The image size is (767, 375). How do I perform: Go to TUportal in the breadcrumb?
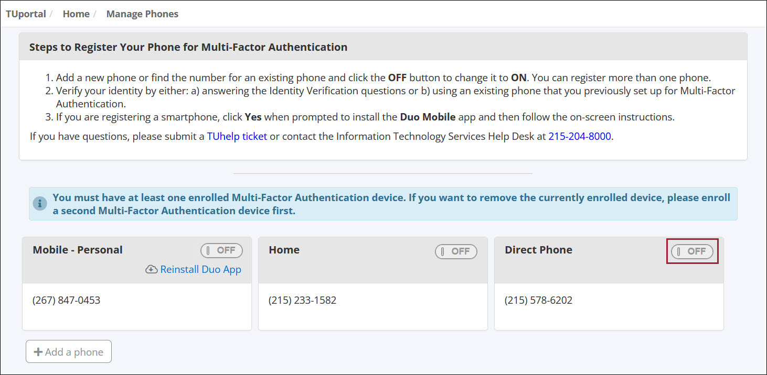point(26,14)
